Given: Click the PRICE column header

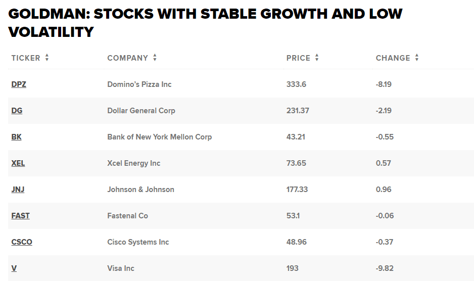Looking at the screenshot, I should point(298,58).
